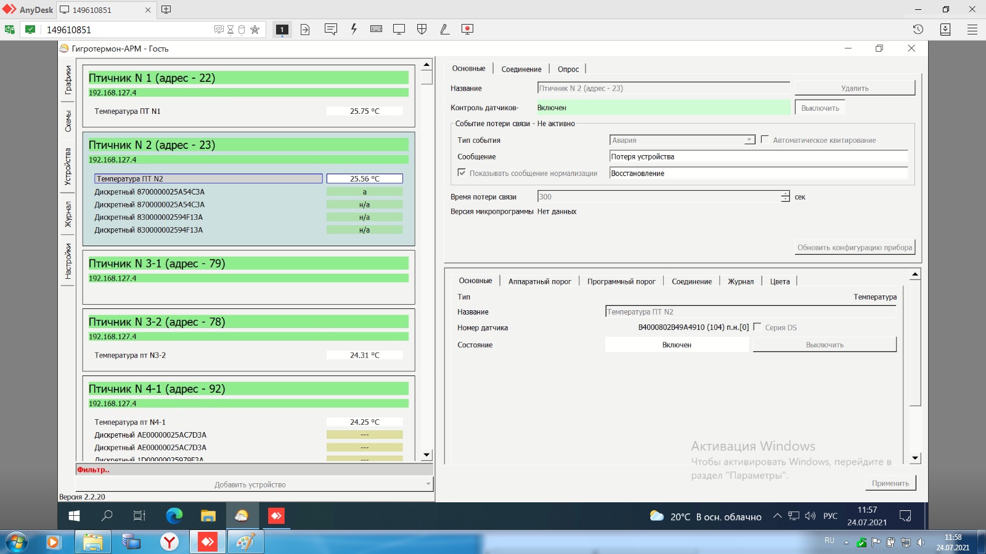Click the Восстановление text field
The image size is (986, 554).
[x=759, y=173]
